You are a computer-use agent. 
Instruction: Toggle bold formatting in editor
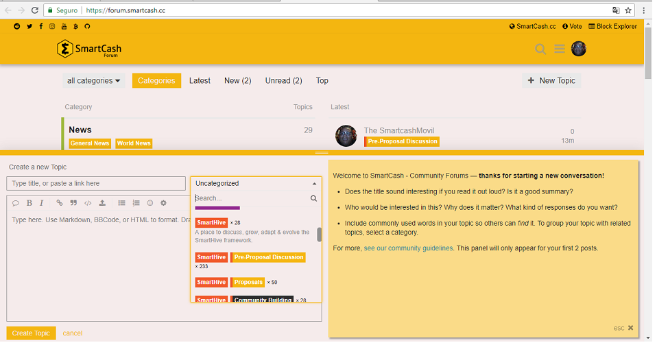pyautogui.click(x=29, y=203)
